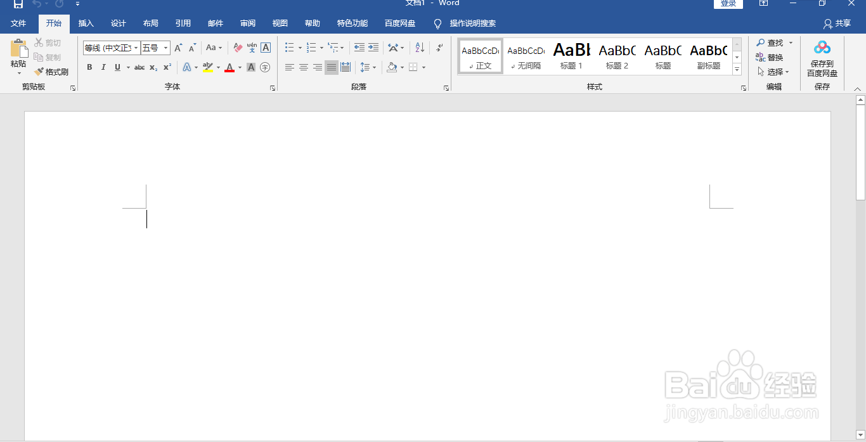866x442 pixels.
Task: Click the Asian layout (text direction) icon
Action: [393, 48]
